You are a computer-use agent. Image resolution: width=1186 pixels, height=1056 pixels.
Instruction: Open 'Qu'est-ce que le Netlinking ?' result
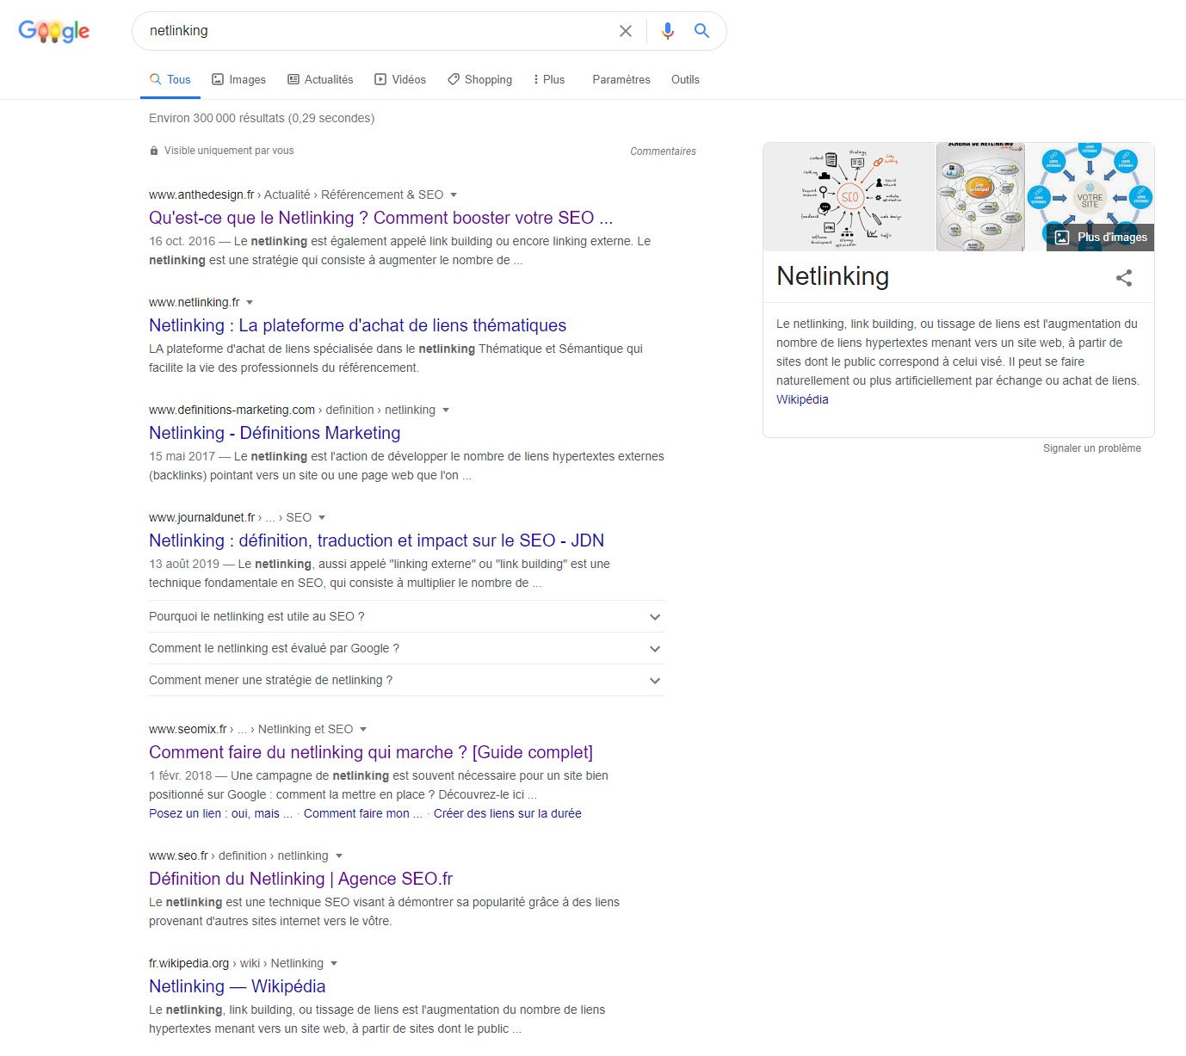(x=380, y=218)
